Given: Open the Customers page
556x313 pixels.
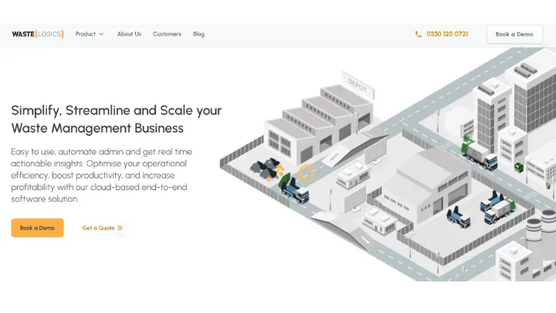Looking at the screenshot, I should 167,34.
